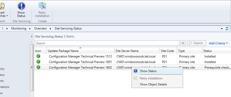Choose Show Object Details in context menu
Viewport: 231px width, 97px height.
(x=157, y=84)
